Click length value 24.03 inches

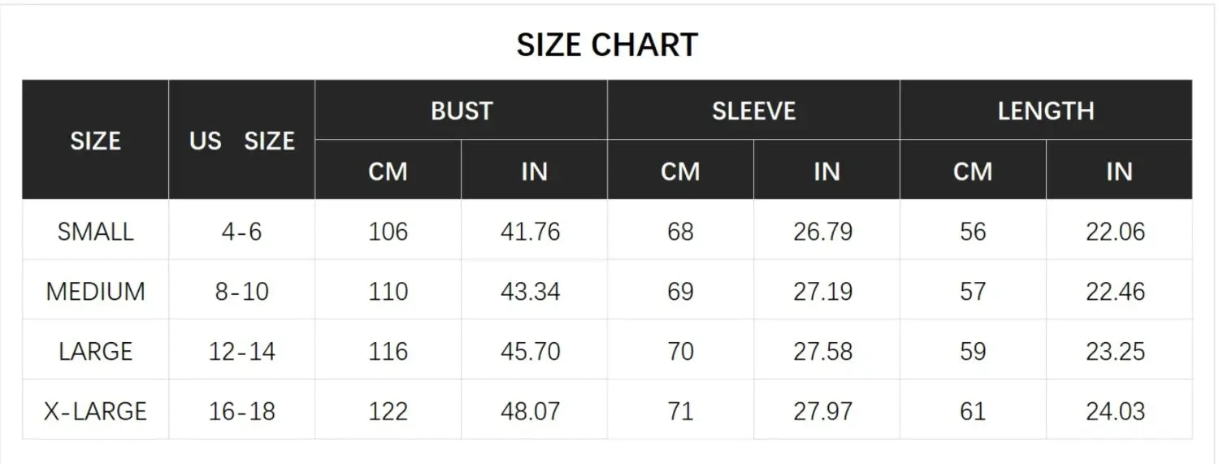pos(1116,411)
